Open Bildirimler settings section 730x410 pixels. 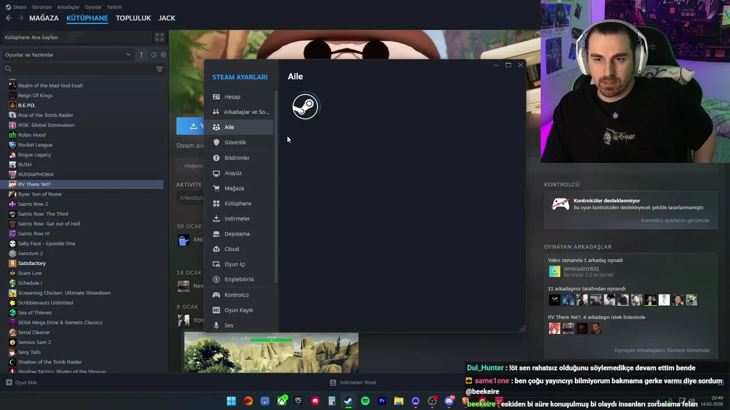coord(241,158)
